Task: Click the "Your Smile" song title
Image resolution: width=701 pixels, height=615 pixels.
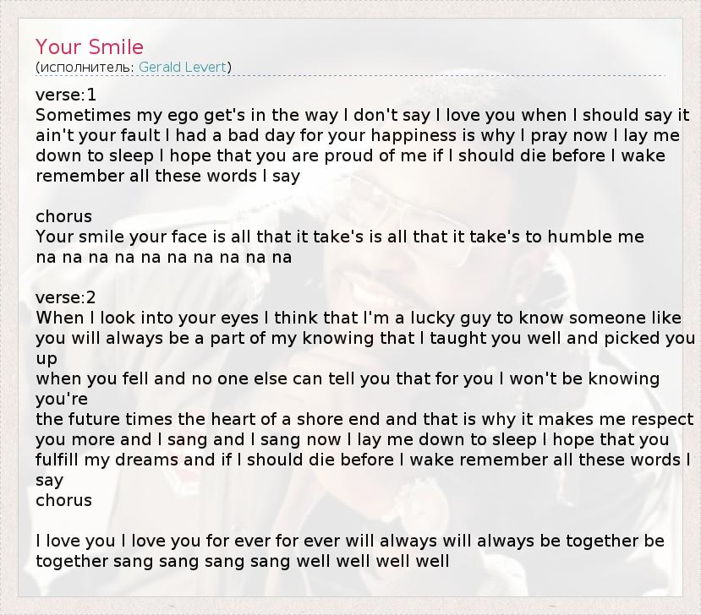Action: 90,46
